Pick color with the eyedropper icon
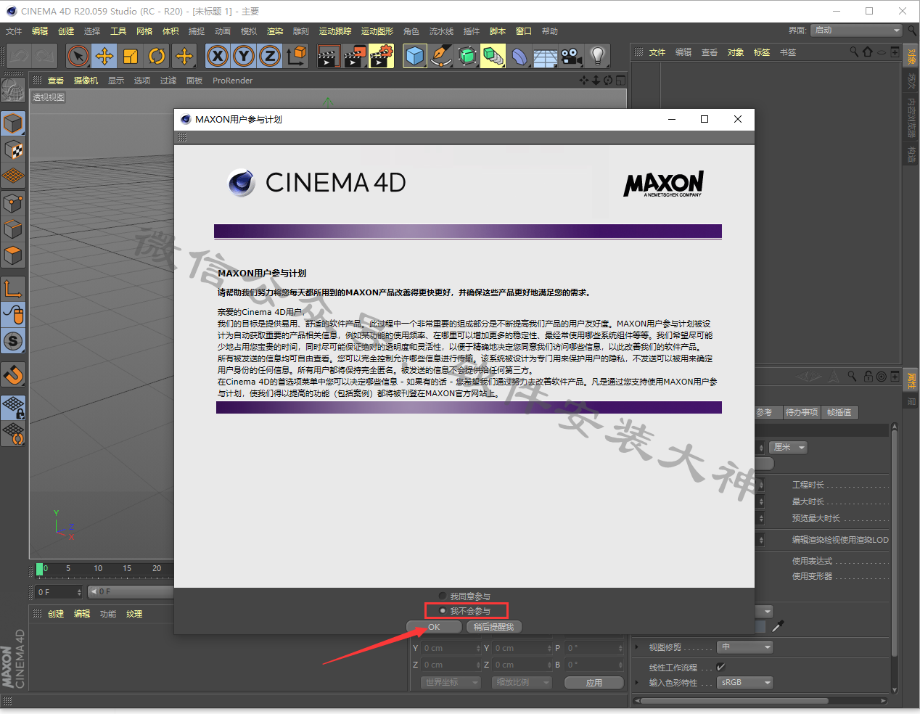The width and height of the screenshot is (920, 714). pos(778,626)
